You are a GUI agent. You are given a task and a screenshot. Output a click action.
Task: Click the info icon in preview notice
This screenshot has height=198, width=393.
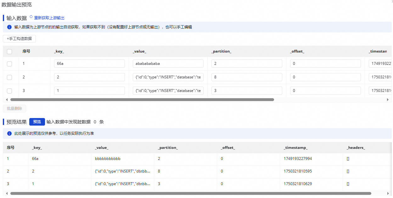9,133
